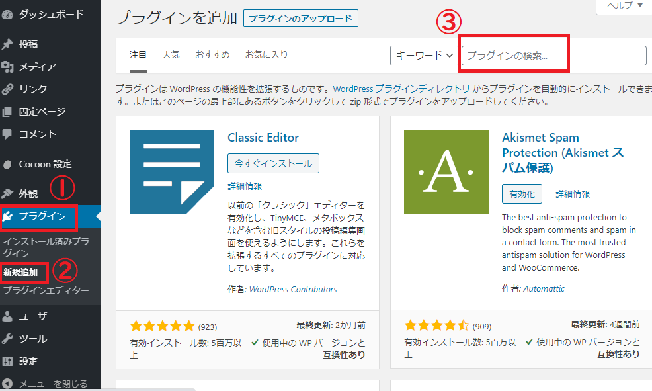
Task: Click the sliders icon beside 設定
Action: pyautogui.click(x=7, y=361)
